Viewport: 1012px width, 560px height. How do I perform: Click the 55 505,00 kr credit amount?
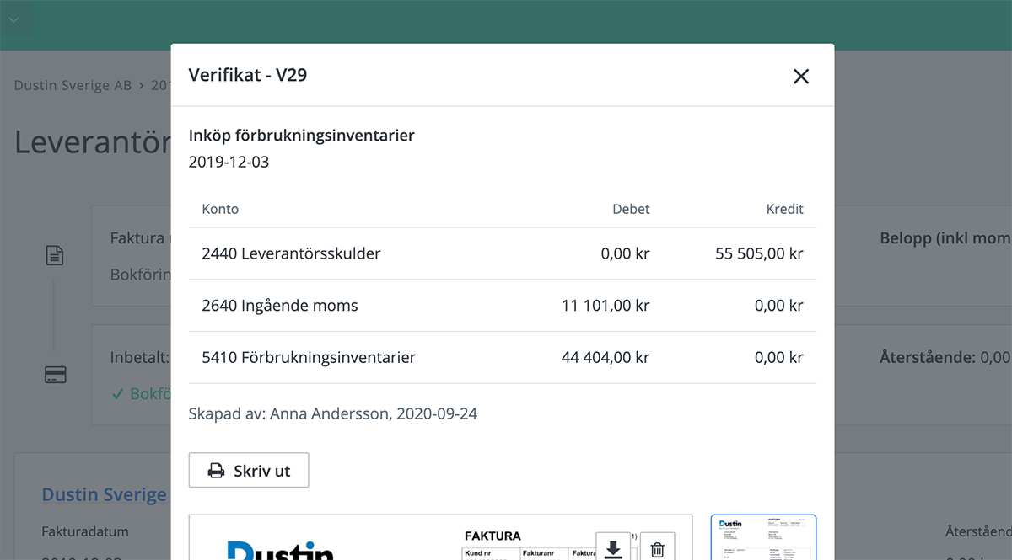[x=759, y=253]
